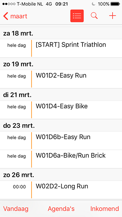Open [START] Sprint Triathlon event
The height and width of the screenshot is (217, 122).
(61, 48)
